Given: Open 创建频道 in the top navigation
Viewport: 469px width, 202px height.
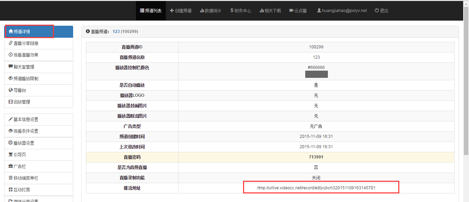Looking at the screenshot, I should click(x=181, y=11).
